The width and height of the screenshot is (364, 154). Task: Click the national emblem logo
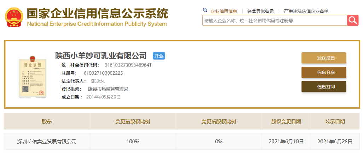click(14, 17)
